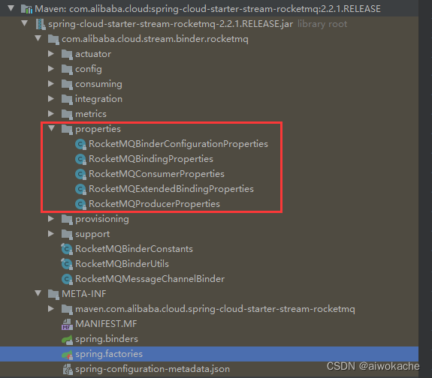The height and width of the screenshot is (378, 432).
Task: Select the MANIFEST.MF file
Action: coord(106,324)
